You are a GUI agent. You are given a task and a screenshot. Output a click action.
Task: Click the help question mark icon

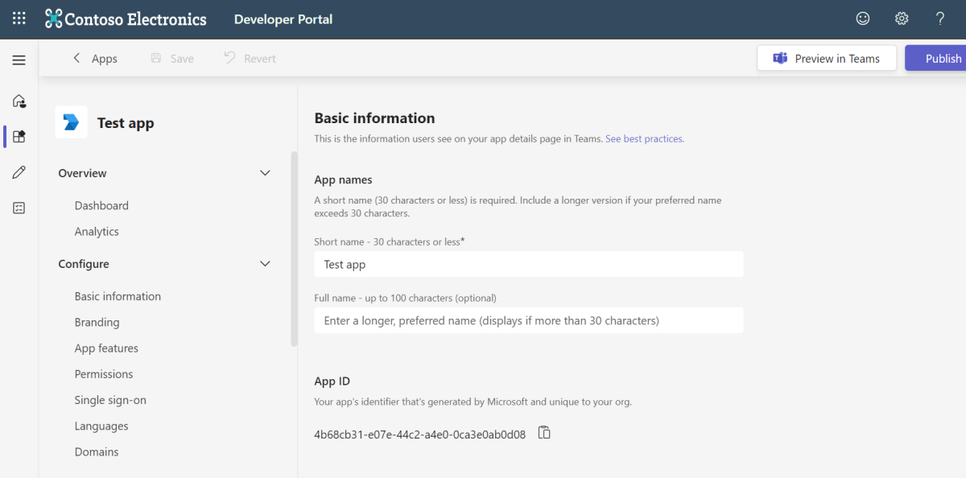(x=939, y=19)
